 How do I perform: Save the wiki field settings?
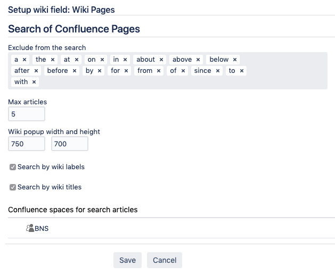click(x=127, y=260)
